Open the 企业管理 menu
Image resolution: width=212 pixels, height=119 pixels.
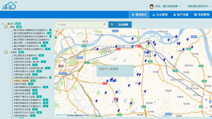point(160,14)
